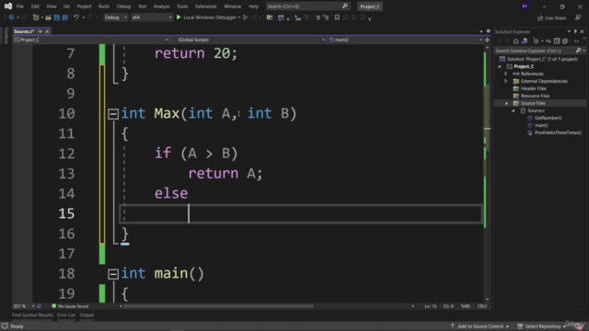
Task: Click Collapse All icon in Solution Explorer
Action: [x=557, y=41]
